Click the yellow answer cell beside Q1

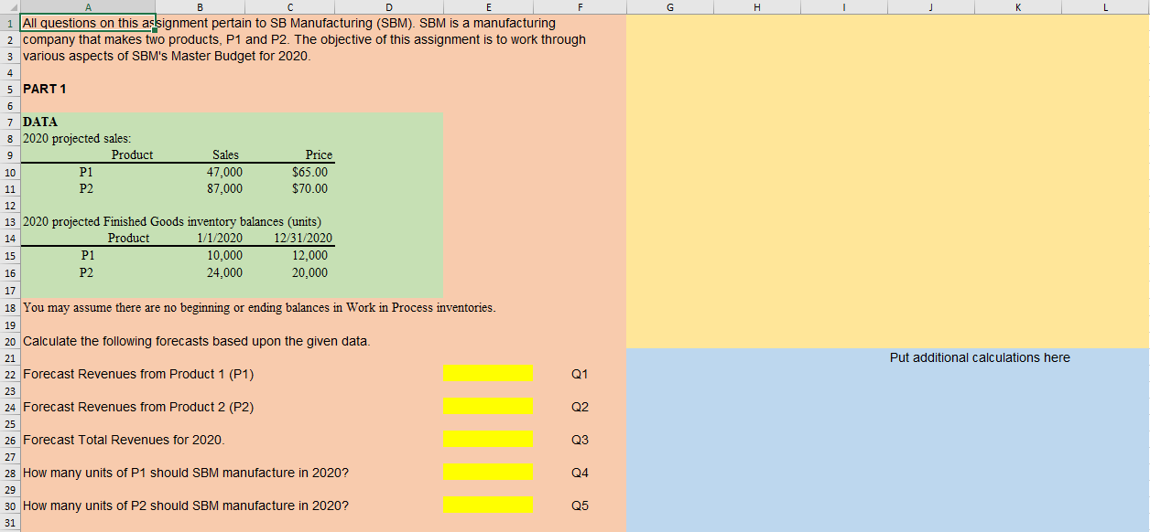pos(487,373)
